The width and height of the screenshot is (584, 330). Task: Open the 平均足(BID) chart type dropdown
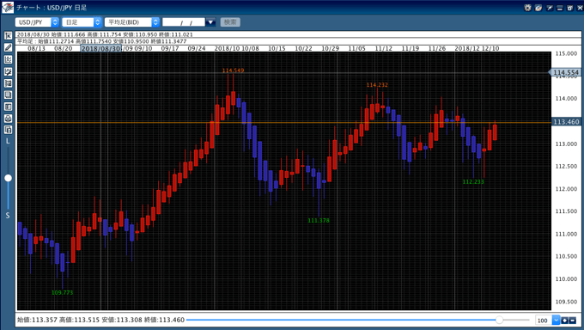(x=132, y=22)
